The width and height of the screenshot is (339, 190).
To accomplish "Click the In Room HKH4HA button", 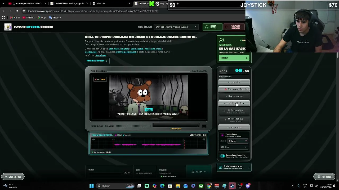I will click(x=212, y=27).
